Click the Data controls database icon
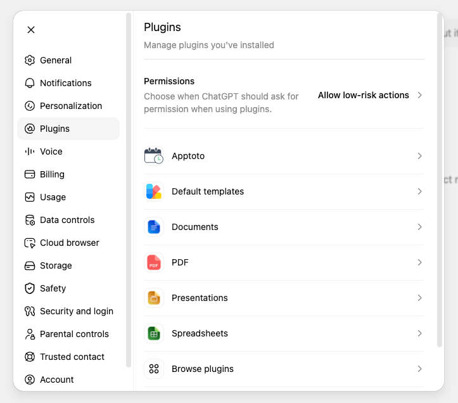The width and height of the screenshot is (458, 403). (x=30, y=220)
